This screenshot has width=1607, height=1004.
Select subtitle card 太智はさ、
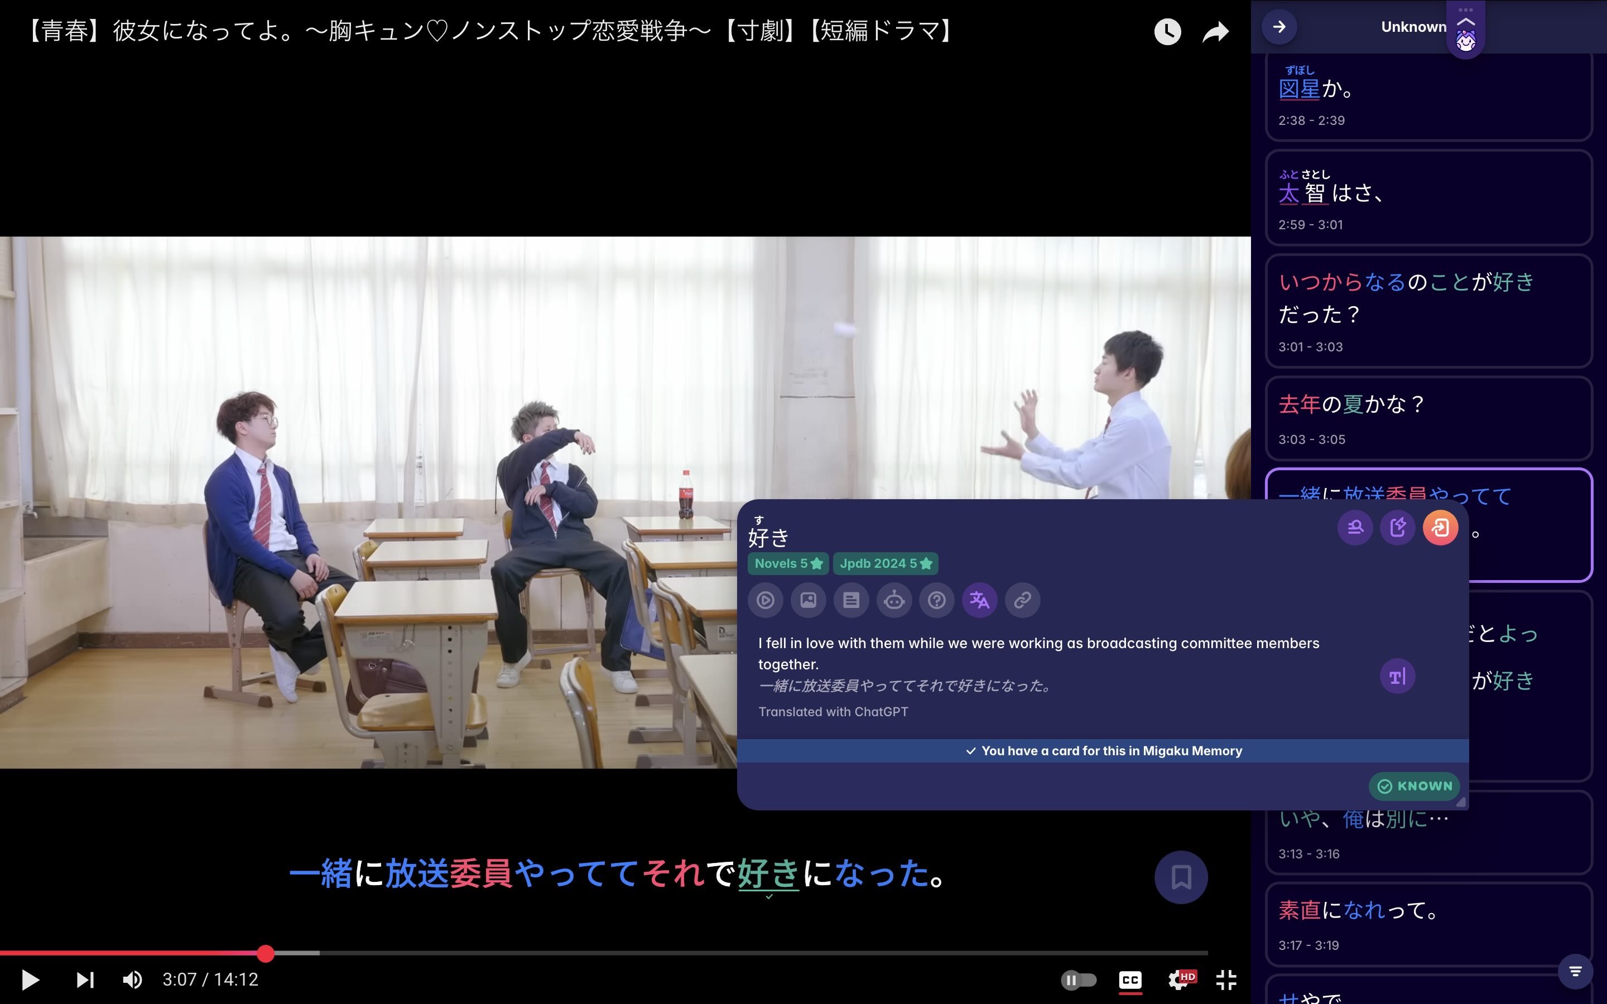(1429, 198)
